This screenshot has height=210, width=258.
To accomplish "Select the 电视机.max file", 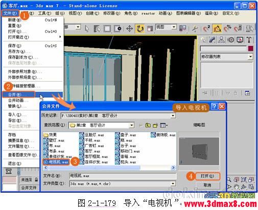I will (56, 162).
